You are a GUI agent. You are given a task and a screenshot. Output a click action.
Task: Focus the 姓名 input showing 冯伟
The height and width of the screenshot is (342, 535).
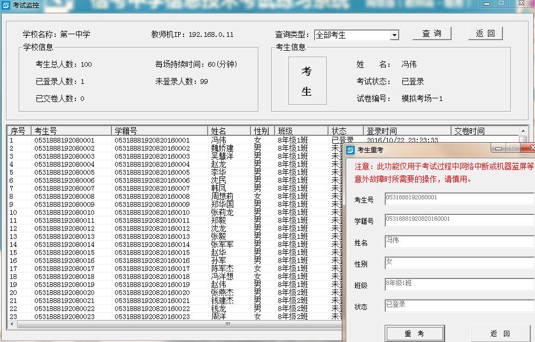coord(459,242)
